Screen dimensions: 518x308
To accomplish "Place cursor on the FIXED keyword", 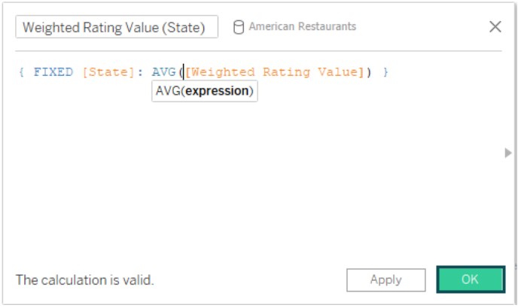I will [x=53, y=72].
